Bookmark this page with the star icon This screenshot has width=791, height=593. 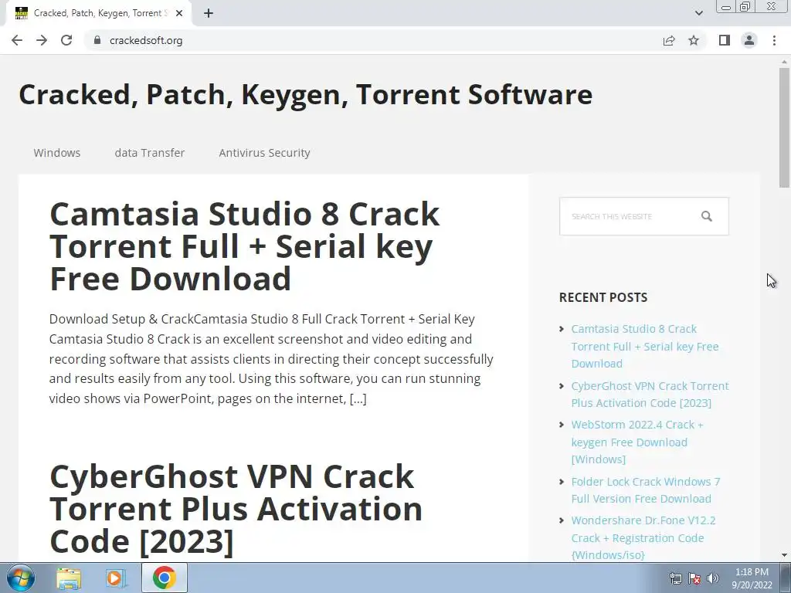pyautogui.click(x=694, y=40)
